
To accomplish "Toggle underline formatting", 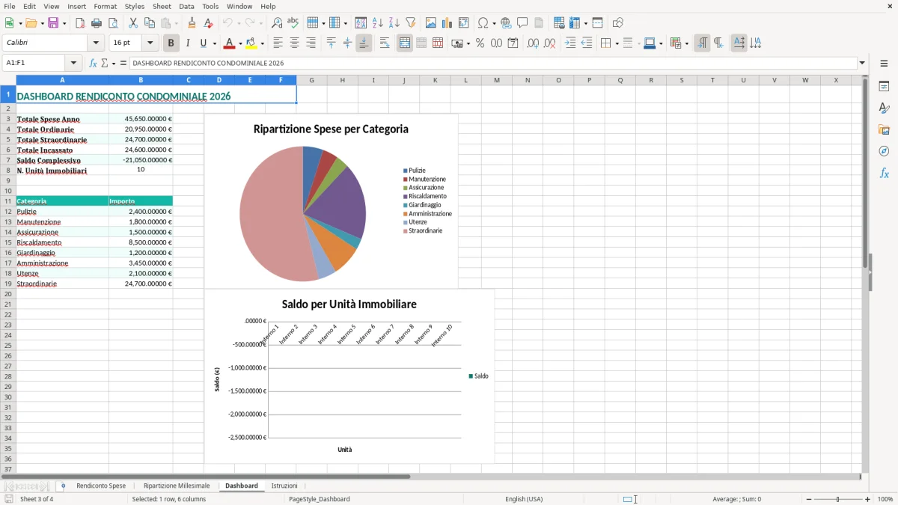I will pos(203,43).
